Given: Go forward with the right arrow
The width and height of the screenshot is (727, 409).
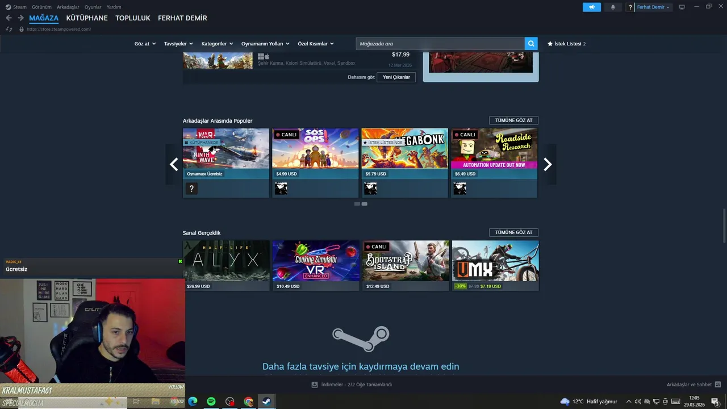Looking at the screenshot, I should pyautogui.click(x=20, y=18).
